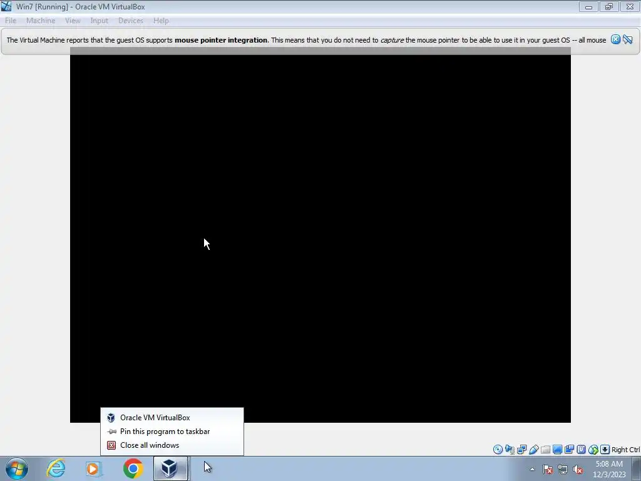Open the View menu

[73, 21]
